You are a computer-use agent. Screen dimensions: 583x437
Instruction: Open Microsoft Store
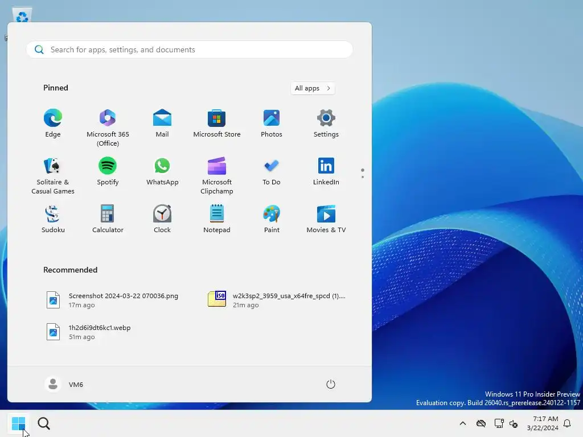click(x=217, y=123)
